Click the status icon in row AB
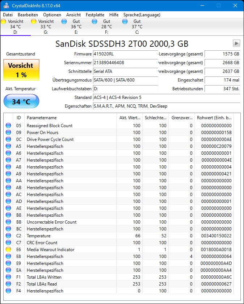The image size is (244, 304). click(8, 187)
